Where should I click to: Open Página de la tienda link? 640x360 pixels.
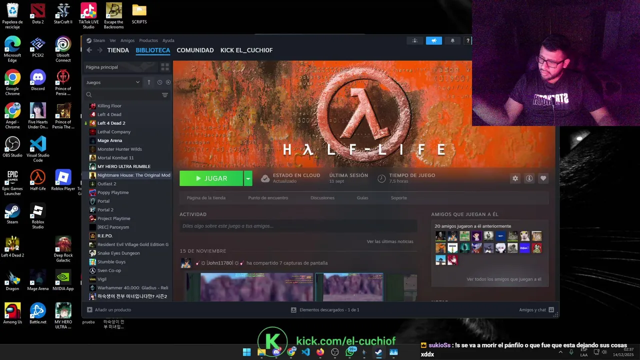point(206,198)
